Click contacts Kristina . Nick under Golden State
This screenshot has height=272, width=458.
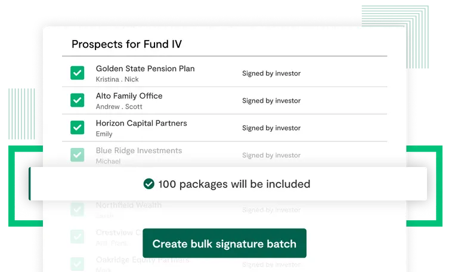[117, 79]
